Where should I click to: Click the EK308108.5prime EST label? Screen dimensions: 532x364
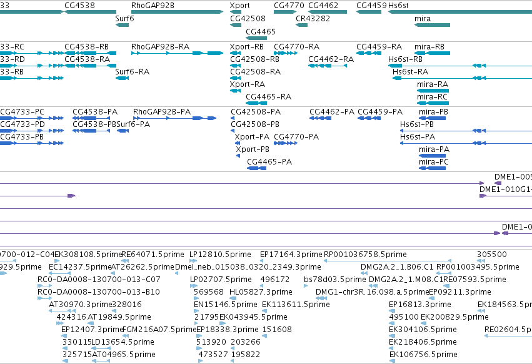tap(88, 255)
